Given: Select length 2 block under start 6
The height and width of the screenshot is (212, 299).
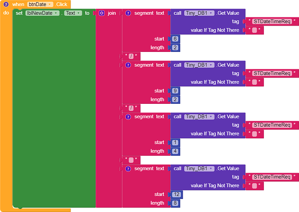Looking at the screenshot, I should [175, 48].
